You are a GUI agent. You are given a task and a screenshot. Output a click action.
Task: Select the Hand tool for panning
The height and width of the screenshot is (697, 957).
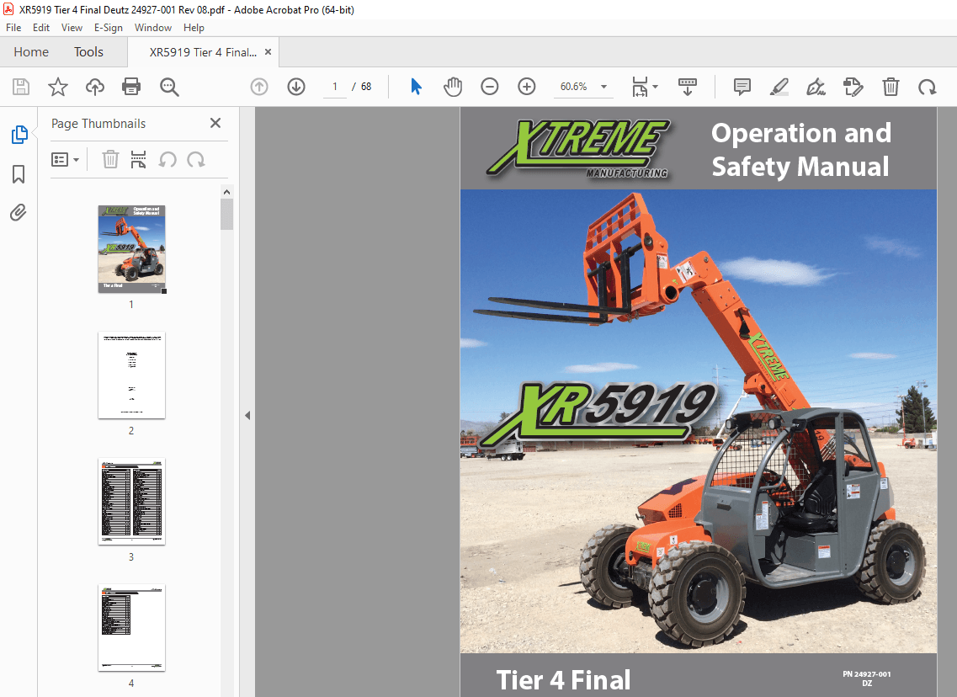[x=453, y=87]
